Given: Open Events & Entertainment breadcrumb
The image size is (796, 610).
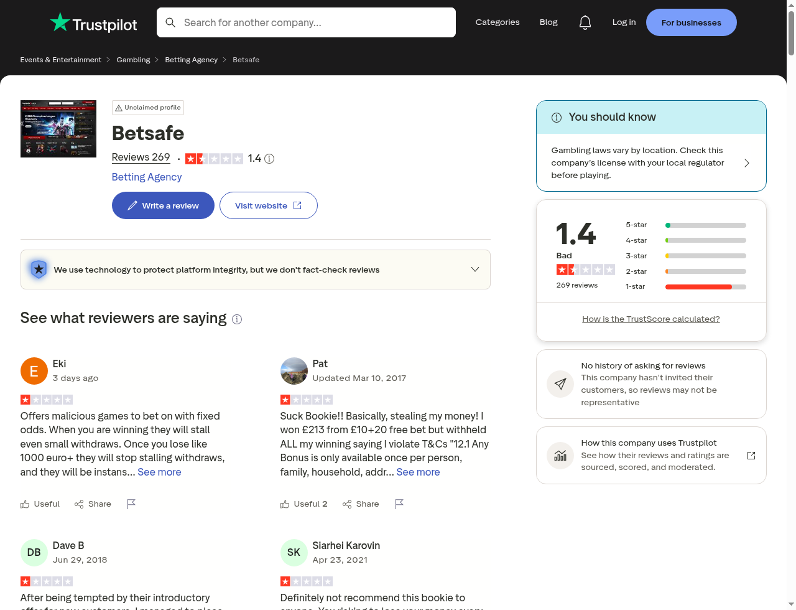Looking at the screenshot, I should tap(61, 60).
